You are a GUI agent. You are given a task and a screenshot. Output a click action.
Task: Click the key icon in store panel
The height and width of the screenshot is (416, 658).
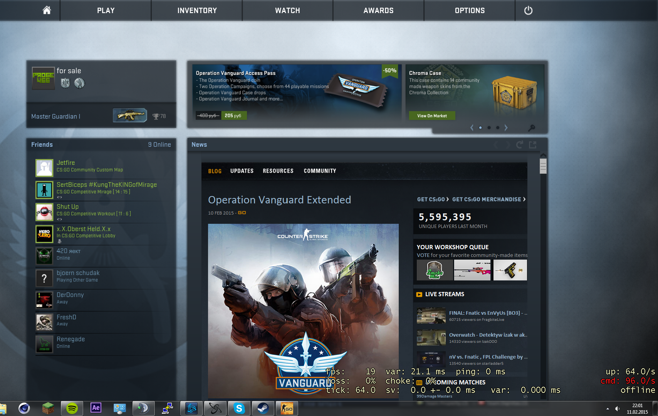click(532, 128)
